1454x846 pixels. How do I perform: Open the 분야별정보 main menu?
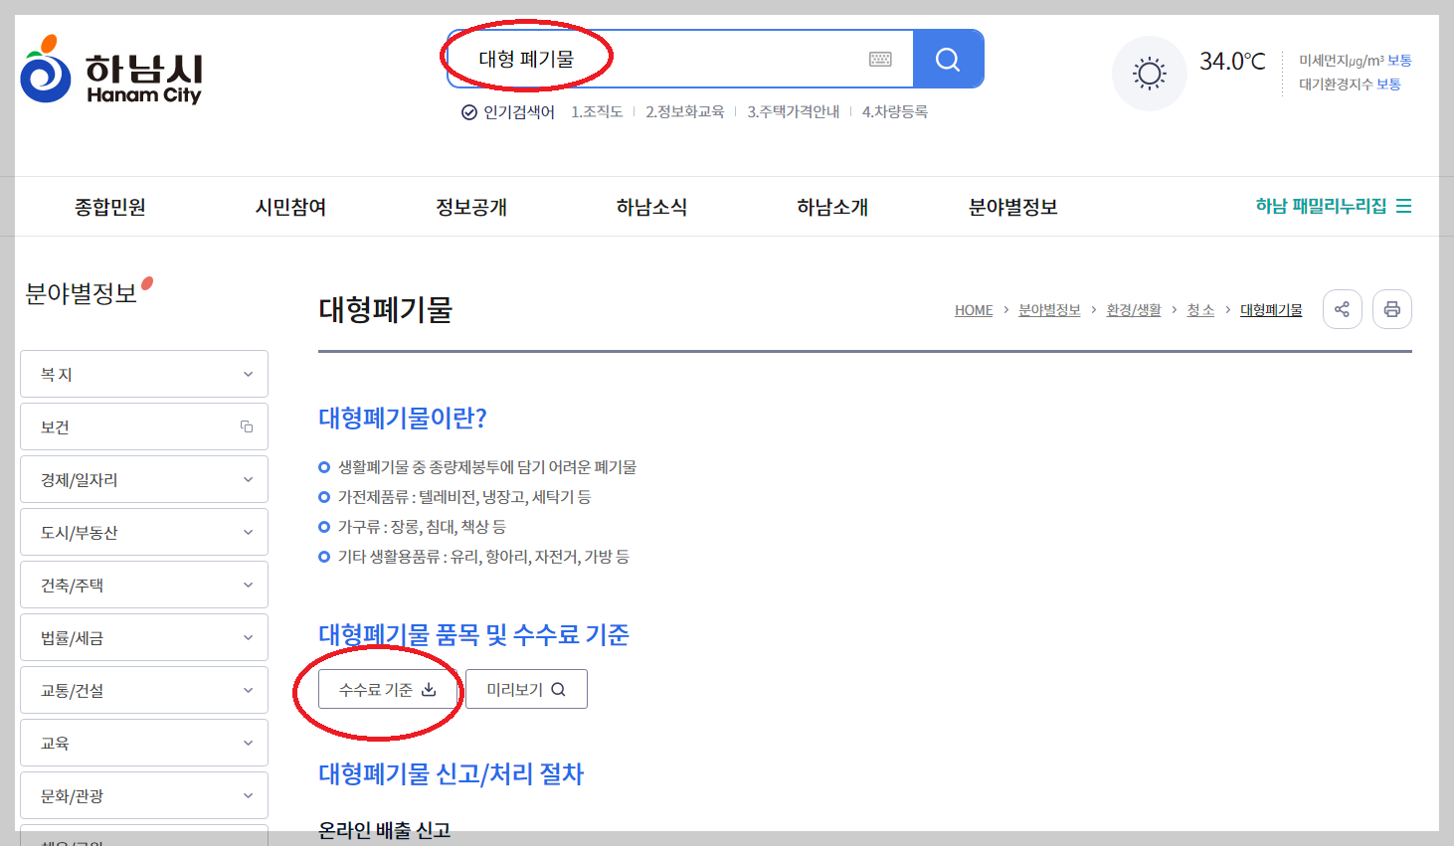pos(1012,207)
